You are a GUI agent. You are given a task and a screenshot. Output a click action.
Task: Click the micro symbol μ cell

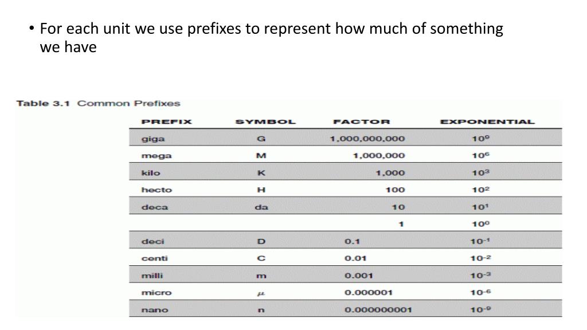(261, 293)
